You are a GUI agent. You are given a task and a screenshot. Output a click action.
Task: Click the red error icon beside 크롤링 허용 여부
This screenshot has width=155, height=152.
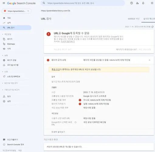click(80, 100)
